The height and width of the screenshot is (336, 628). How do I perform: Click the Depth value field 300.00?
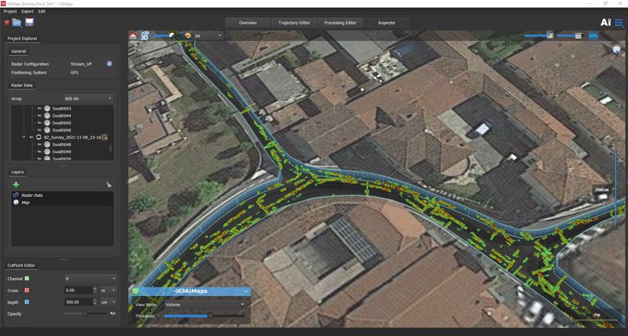(x=78, y=302)
